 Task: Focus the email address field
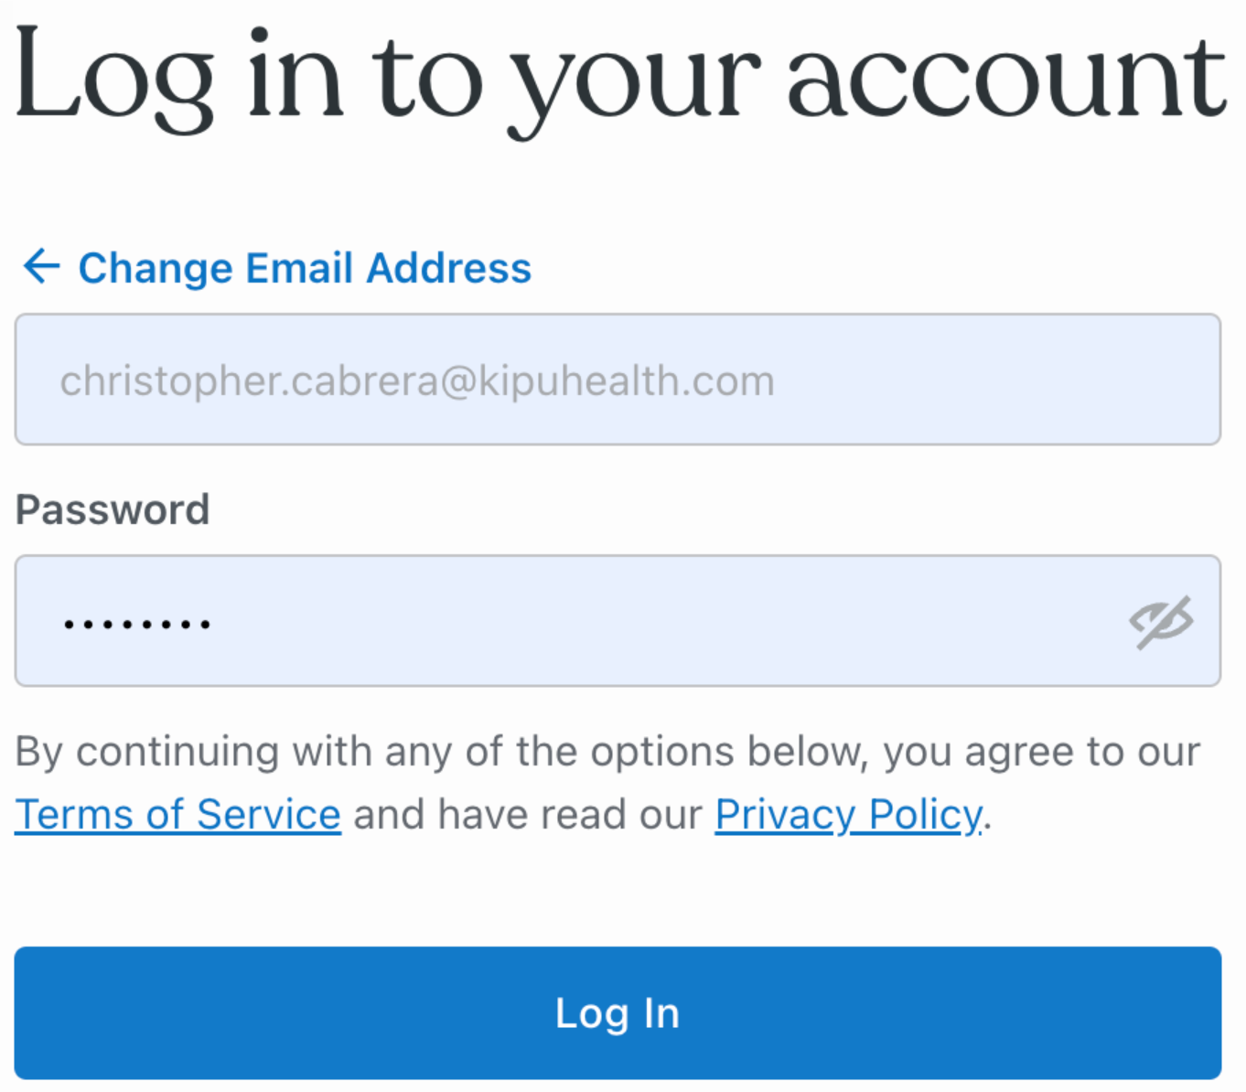(618, 380)
